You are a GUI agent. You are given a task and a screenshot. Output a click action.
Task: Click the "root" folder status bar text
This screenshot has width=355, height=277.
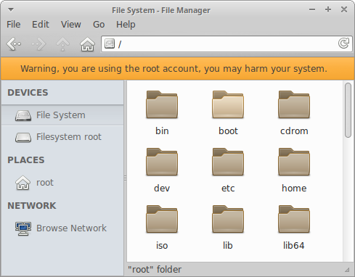pos(155,270)
